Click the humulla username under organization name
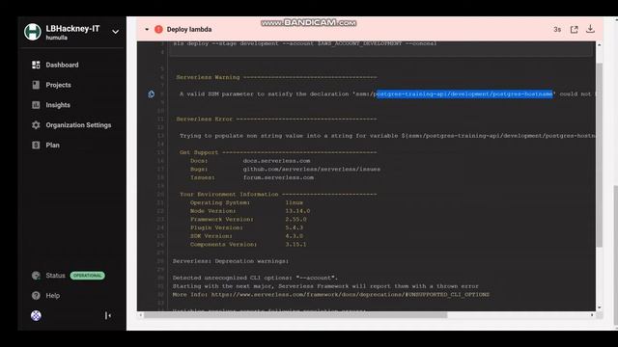Image resolution: width=618 pixels, height=347 pixels. coord(56,38)
